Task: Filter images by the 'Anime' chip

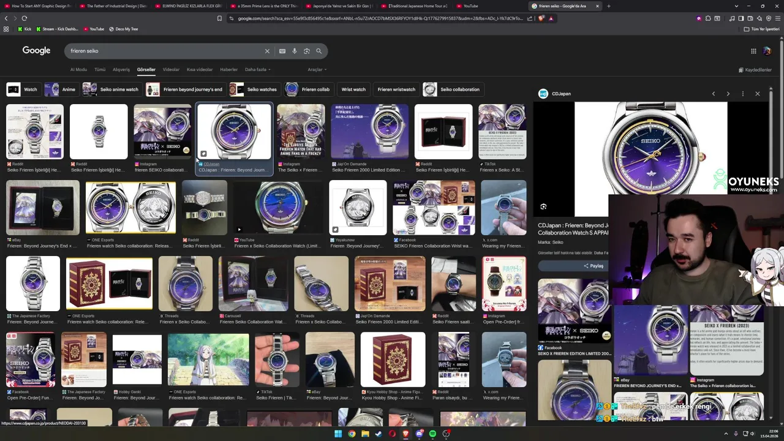Action: click(61, 89)
